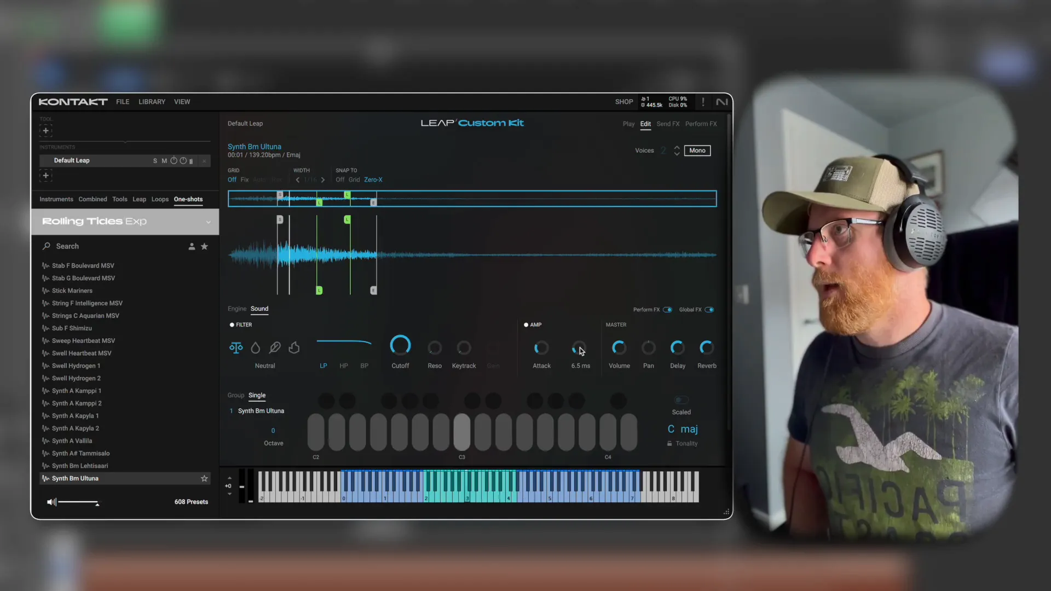Set Snap To Zero-X option
Screen dimensions: 1051x591
pos(373,180)
